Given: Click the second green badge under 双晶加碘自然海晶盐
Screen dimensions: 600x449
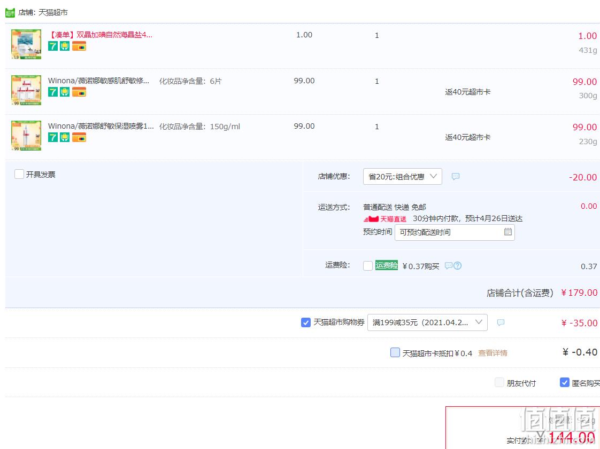Looking at the screenshot, I should pos(65,46).
